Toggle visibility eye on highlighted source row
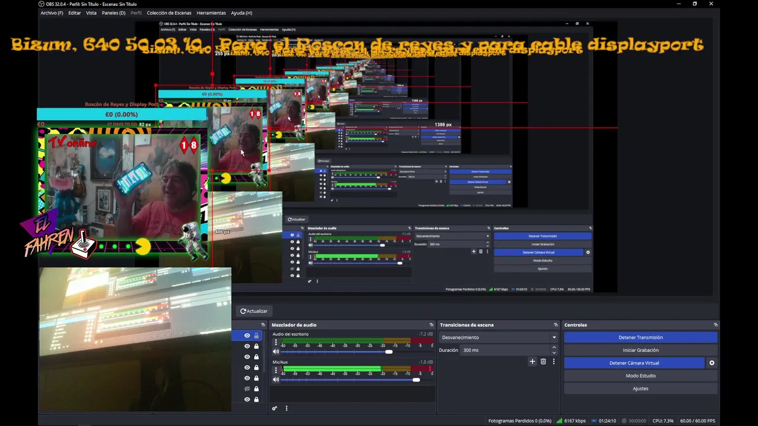This screenshot has height=426, width=758. 247,336
